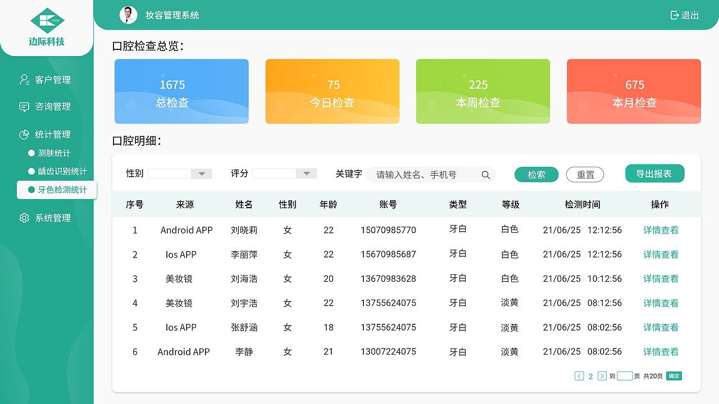
Task: Click the page number input field
Action: tap(625, 376)
